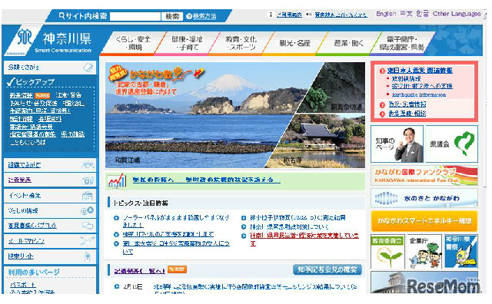Click the icon in くらしの情報 row

(x=87, y=210)
